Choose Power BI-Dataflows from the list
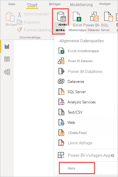This screenshot has height=177, width=118. [x=86, y=71]
